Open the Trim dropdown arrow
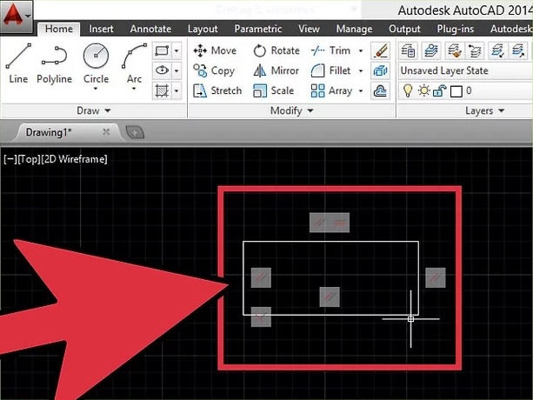533x400 pixels. [x=361, y=51]
